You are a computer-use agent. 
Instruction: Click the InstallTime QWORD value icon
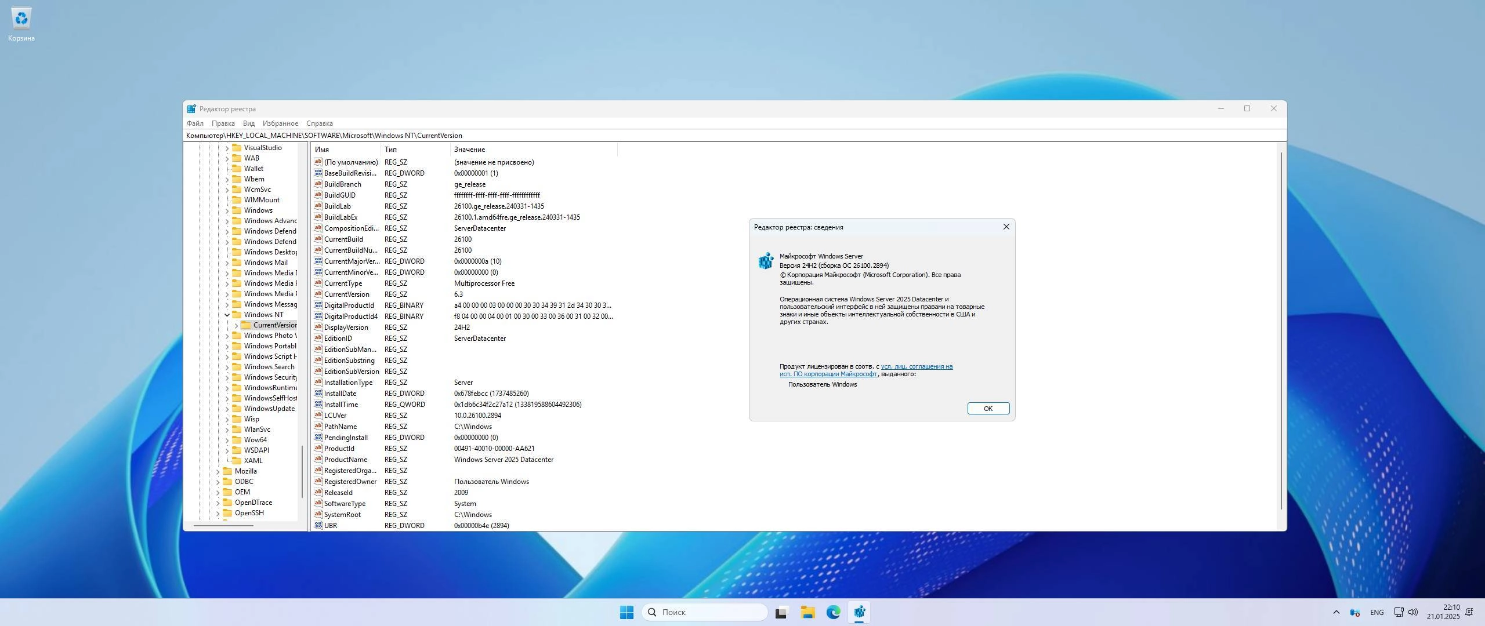point(318,404)
